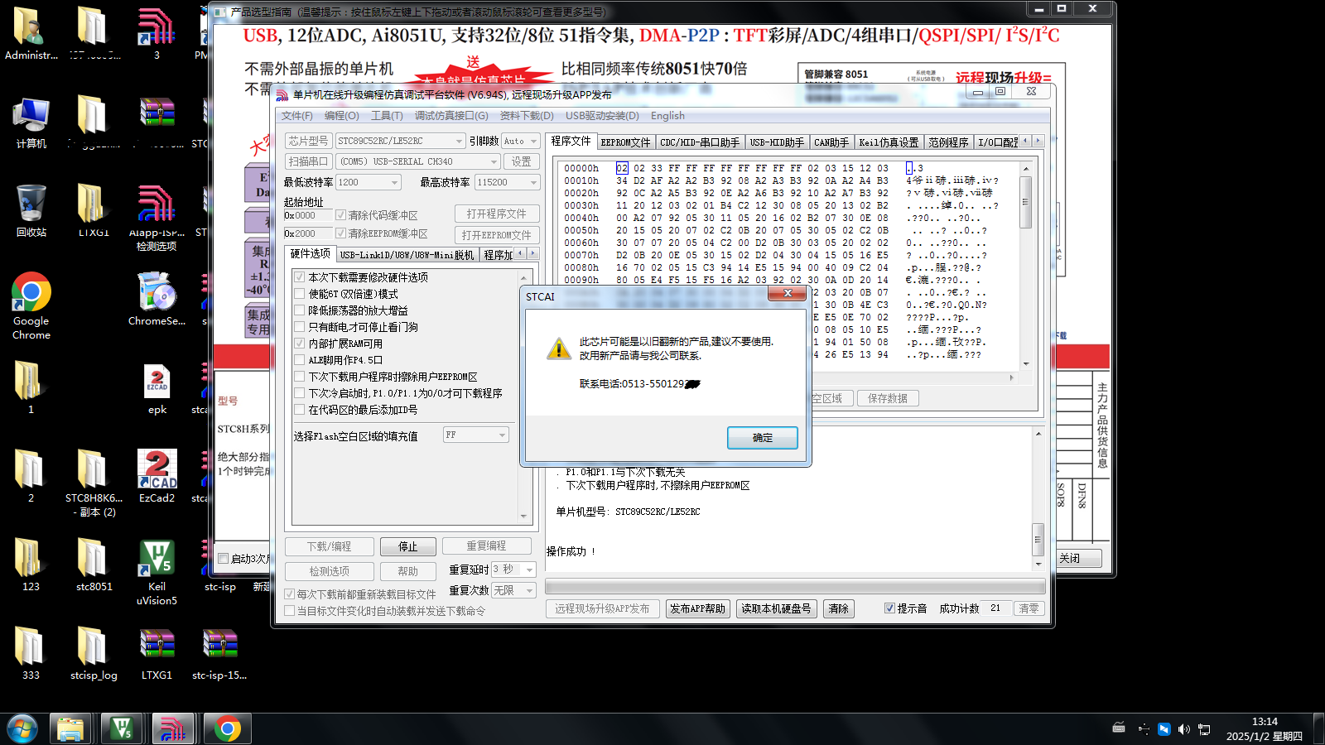Click the 停止 button

click(407, 546)
